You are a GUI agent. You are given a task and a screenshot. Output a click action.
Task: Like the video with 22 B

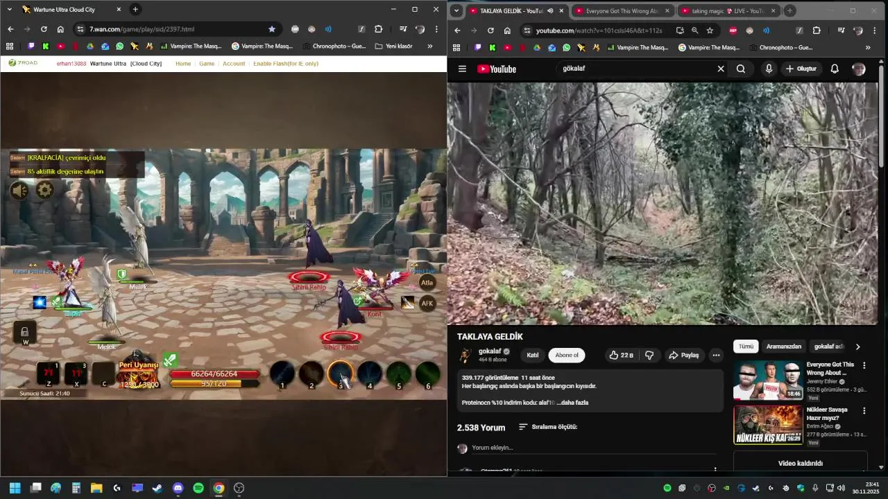622,355
